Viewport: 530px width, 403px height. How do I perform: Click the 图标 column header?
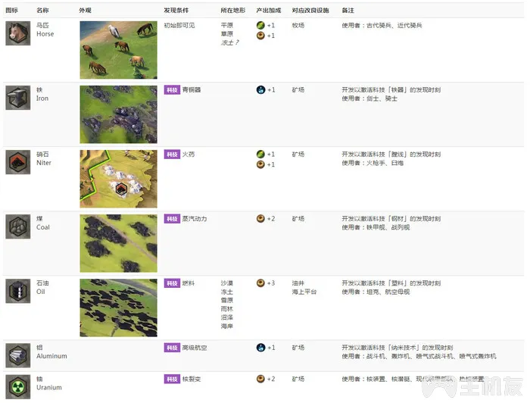[12, 10]
